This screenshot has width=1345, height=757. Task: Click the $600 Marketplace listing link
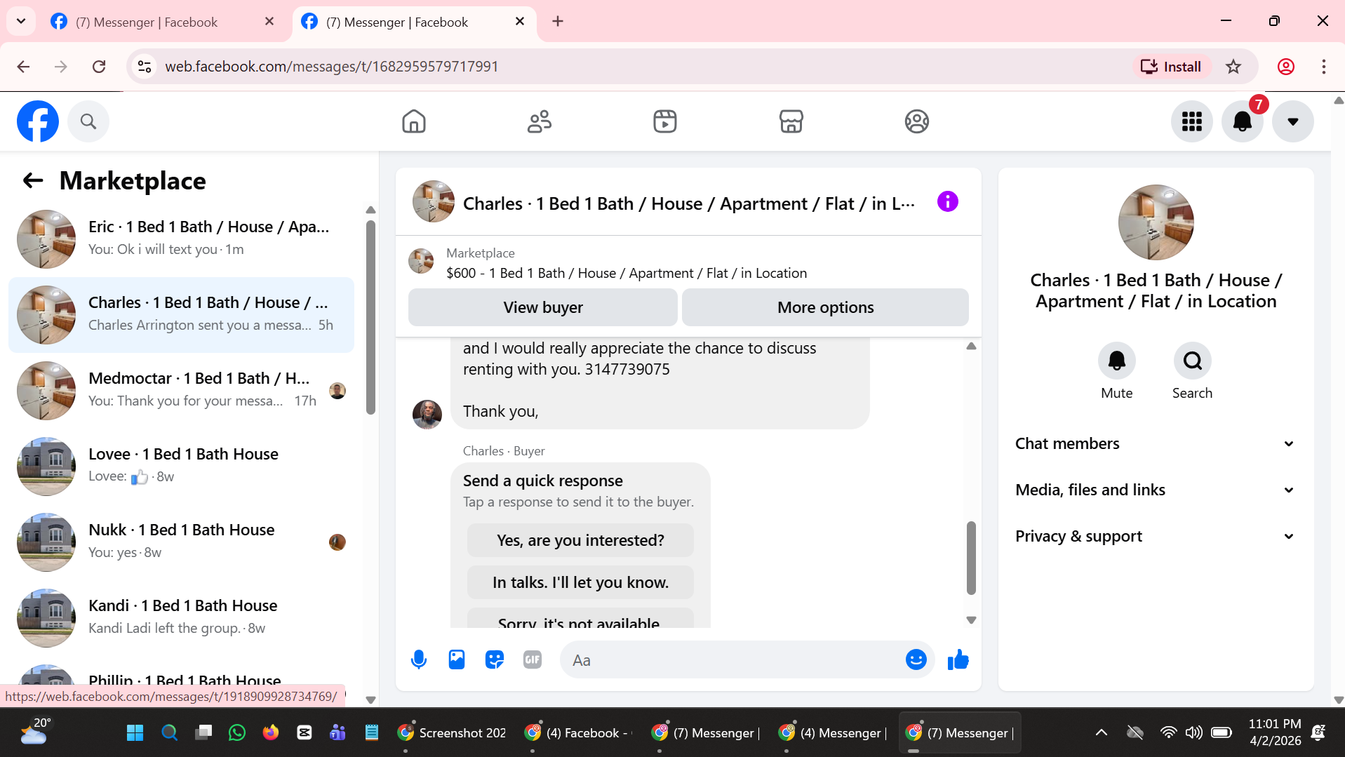(627, 273)
